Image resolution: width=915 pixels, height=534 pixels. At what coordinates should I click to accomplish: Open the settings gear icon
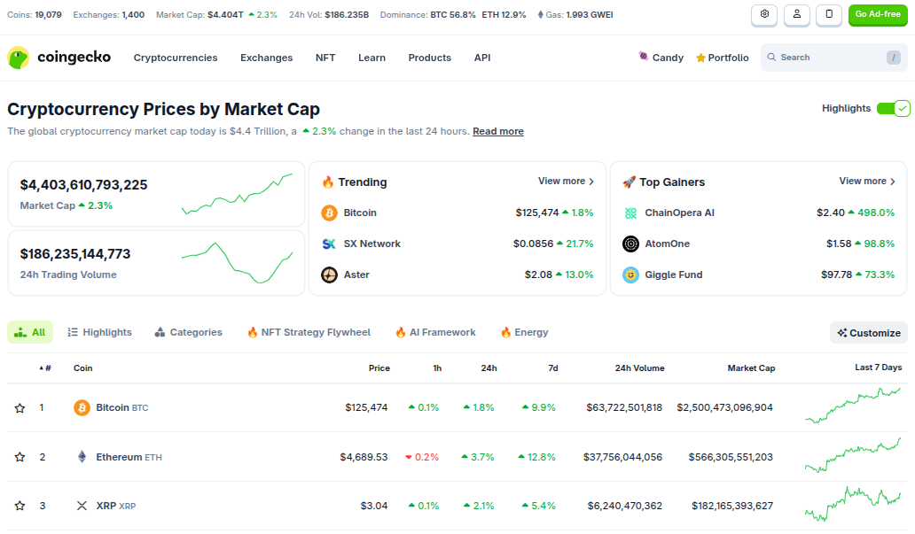click(764, 14)
